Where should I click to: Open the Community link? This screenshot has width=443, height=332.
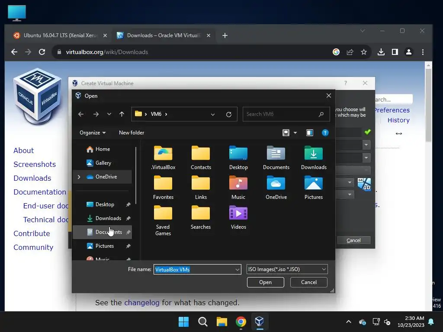coord(33,247)
